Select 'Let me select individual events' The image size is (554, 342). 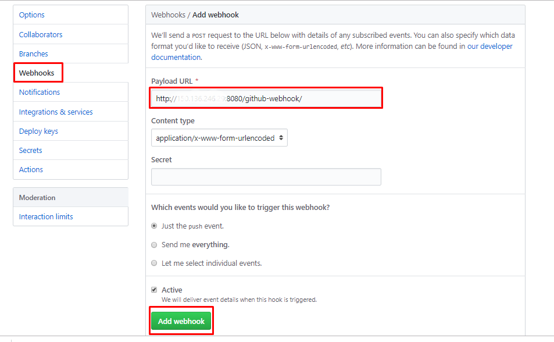[x=153, y=262]
